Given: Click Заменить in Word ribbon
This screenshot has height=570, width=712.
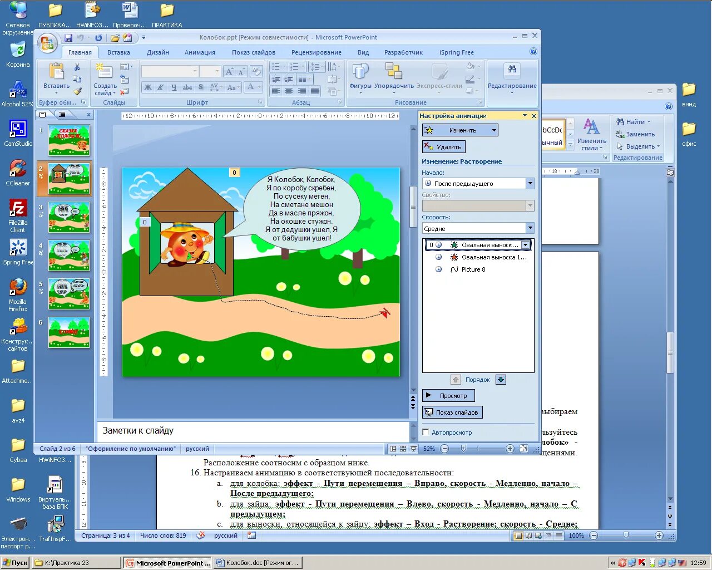Looking at the screenshot, I should click(635, 134).
